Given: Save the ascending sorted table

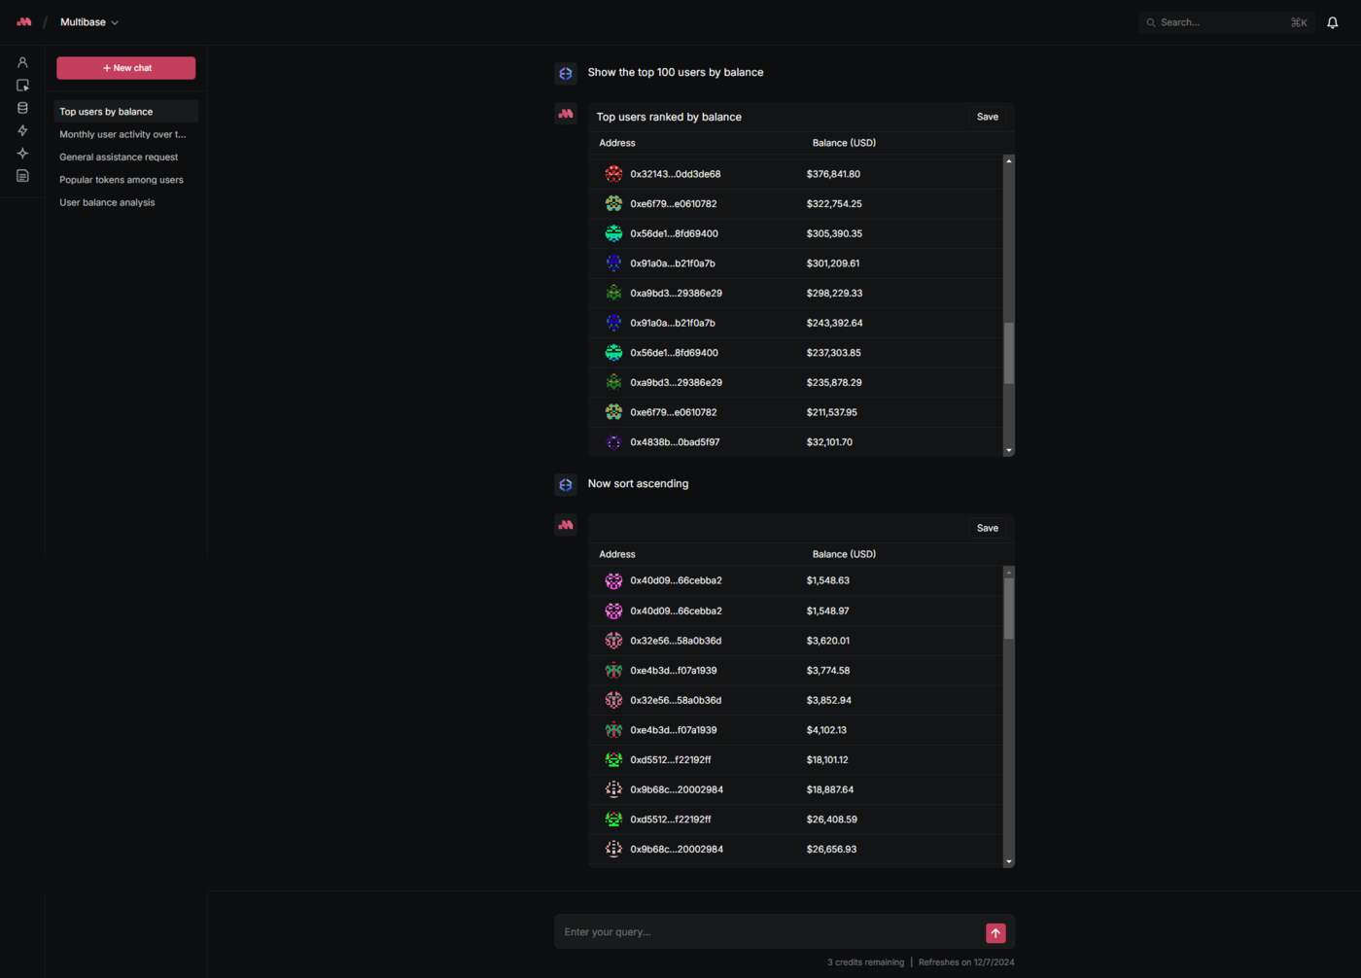Looking at the screenshot, I should (x=988, y=528).
